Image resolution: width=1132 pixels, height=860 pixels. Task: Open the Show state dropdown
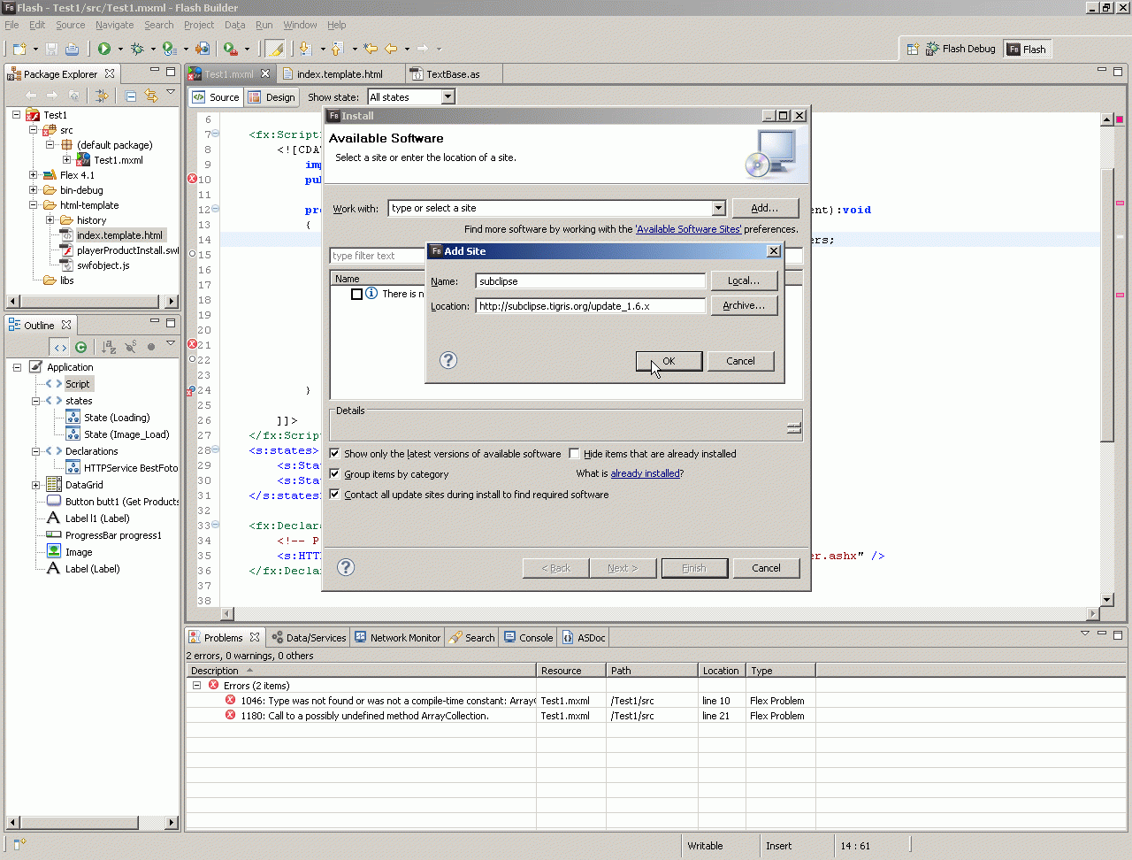(x=447, y=97)
